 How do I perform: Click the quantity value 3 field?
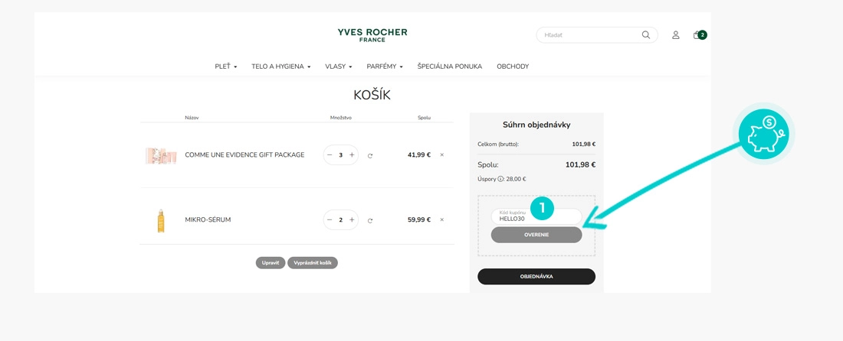(x=340, y=155)
